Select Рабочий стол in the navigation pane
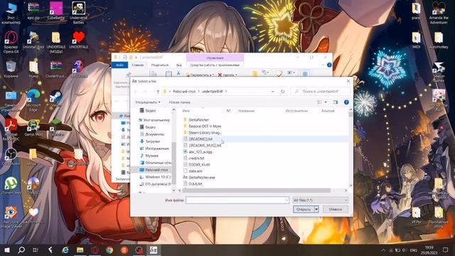455x256 pixels. pos(154,170)
